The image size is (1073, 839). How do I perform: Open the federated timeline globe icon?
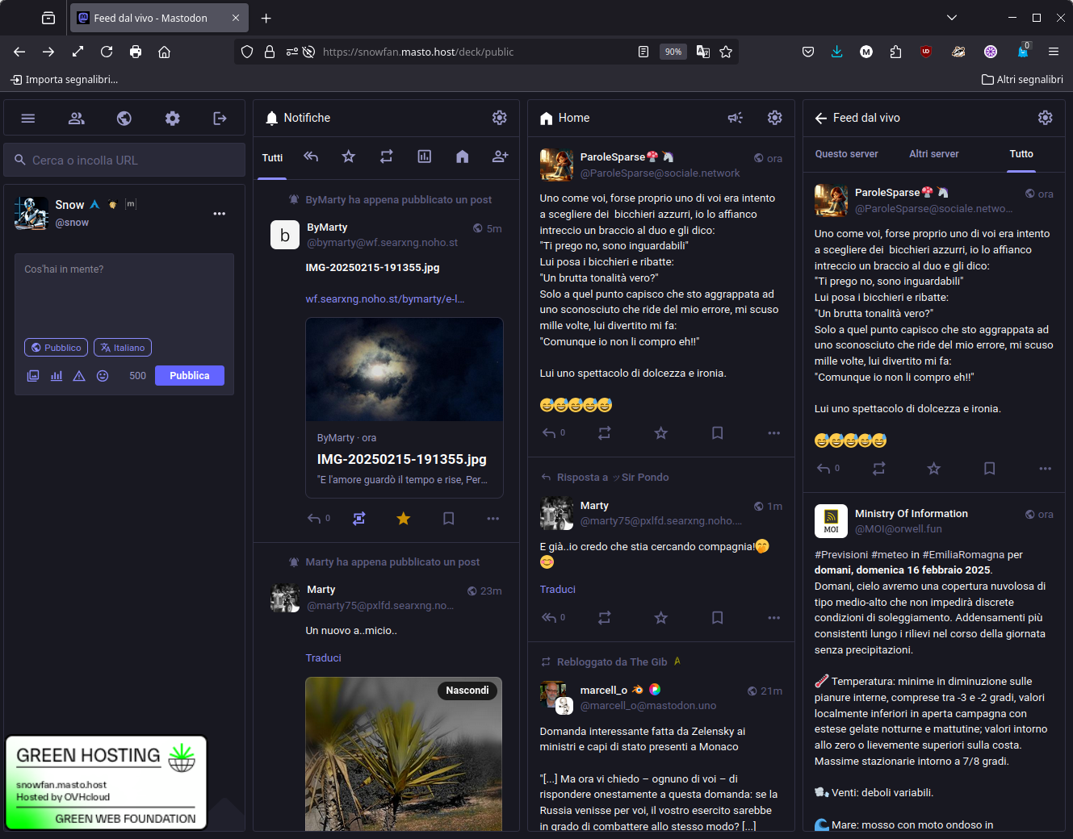[x=124, y=119]
